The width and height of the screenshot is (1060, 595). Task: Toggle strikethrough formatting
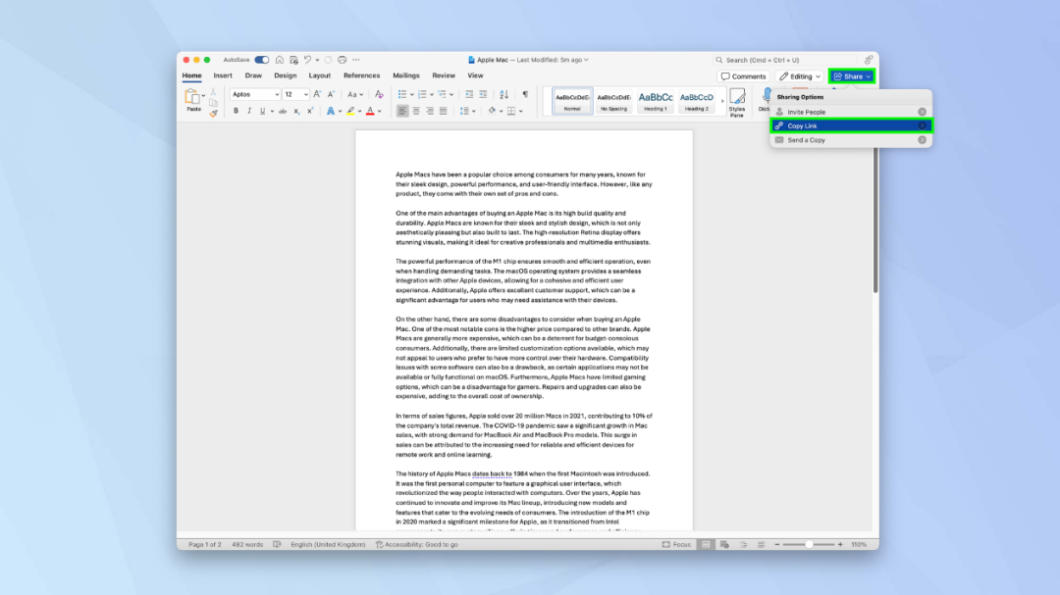pyautogui.click(x=283, y=112)
